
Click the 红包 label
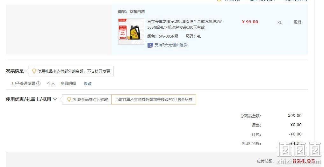click(x=256, y=134)
